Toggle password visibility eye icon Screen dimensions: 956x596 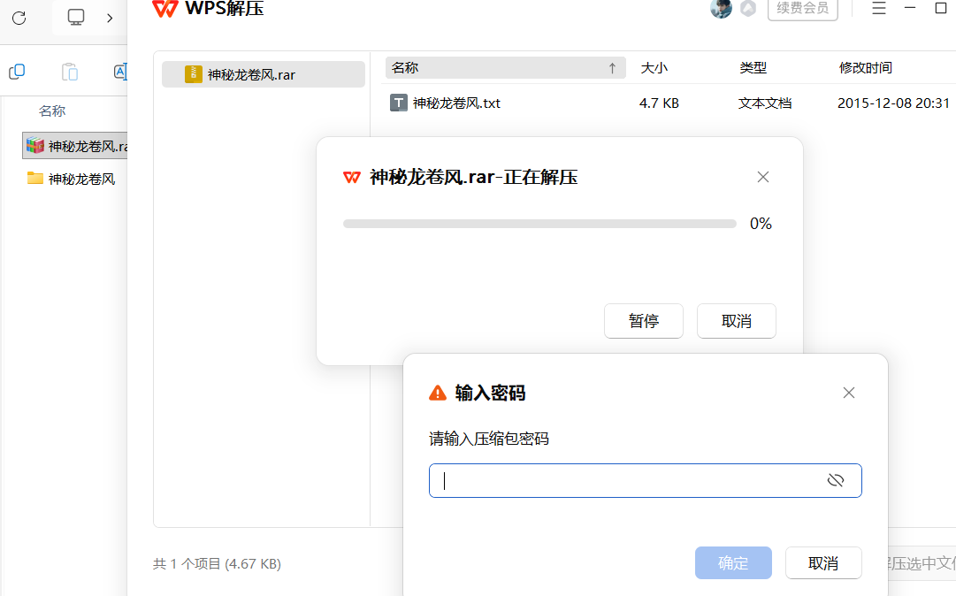pos(835,480)
